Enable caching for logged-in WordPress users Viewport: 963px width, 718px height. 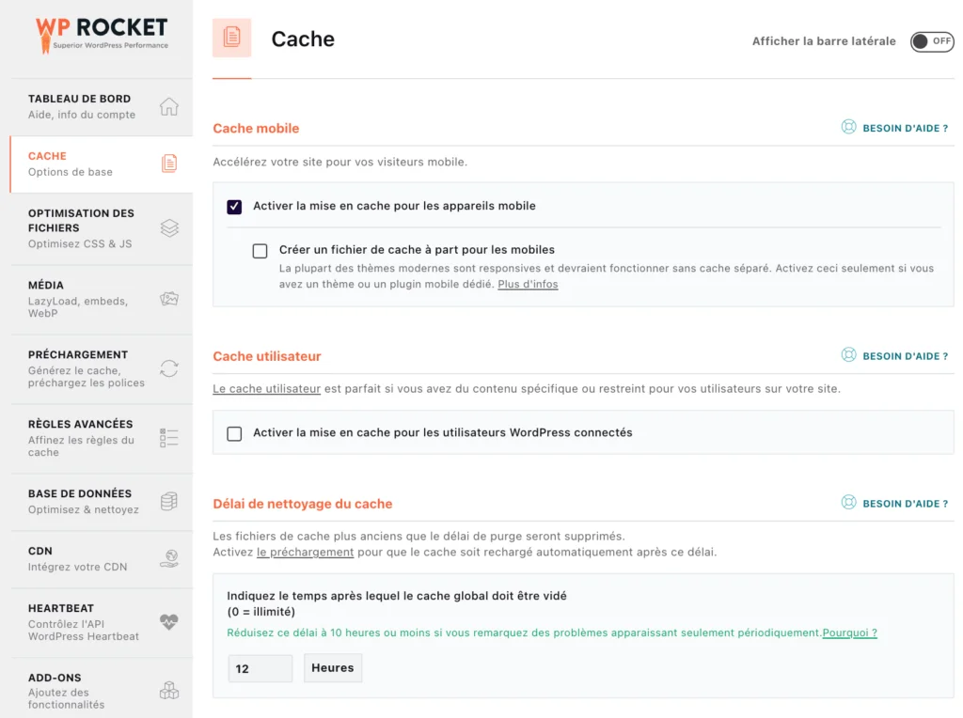[234, 432]
